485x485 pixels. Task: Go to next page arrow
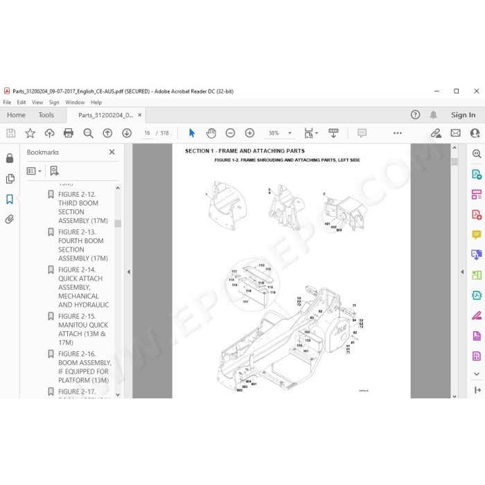pos(127,133)
